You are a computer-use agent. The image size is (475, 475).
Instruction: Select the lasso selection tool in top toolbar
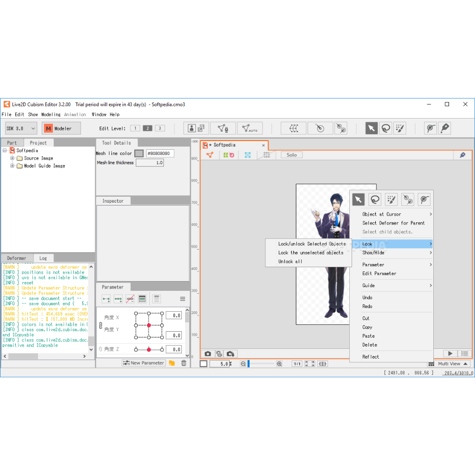tap(385, 128)
